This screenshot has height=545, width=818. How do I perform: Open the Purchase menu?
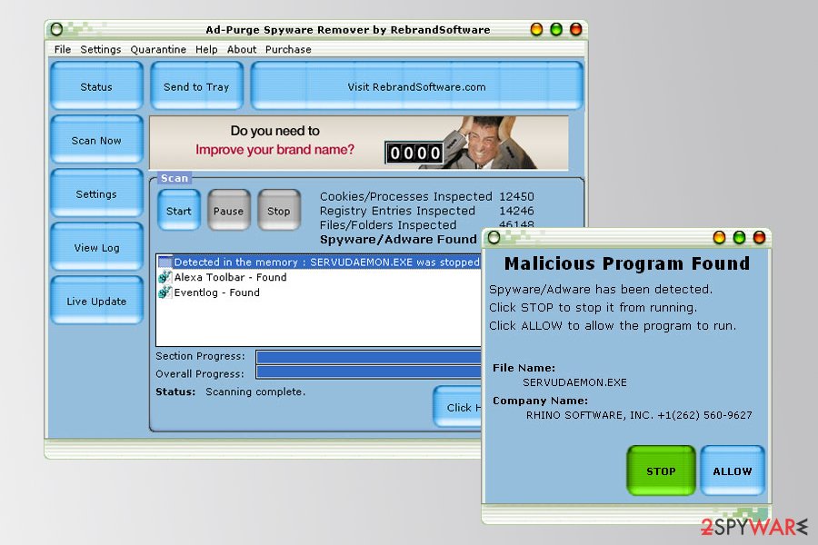(288, 50)
